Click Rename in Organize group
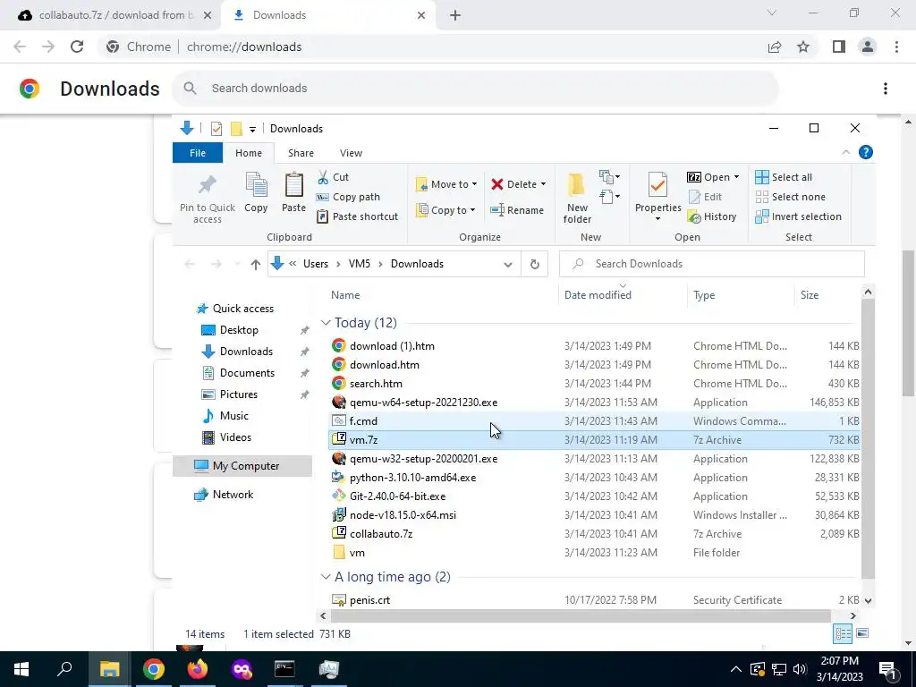 click(517, 210)
